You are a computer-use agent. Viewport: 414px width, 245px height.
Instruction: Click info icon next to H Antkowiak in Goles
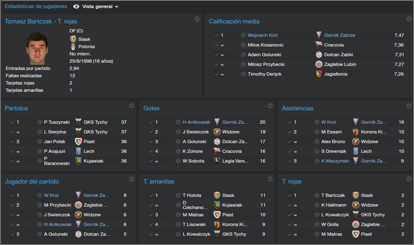(x=178, y=122)
